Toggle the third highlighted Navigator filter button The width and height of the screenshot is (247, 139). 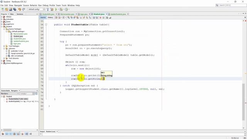click(10, 134)
